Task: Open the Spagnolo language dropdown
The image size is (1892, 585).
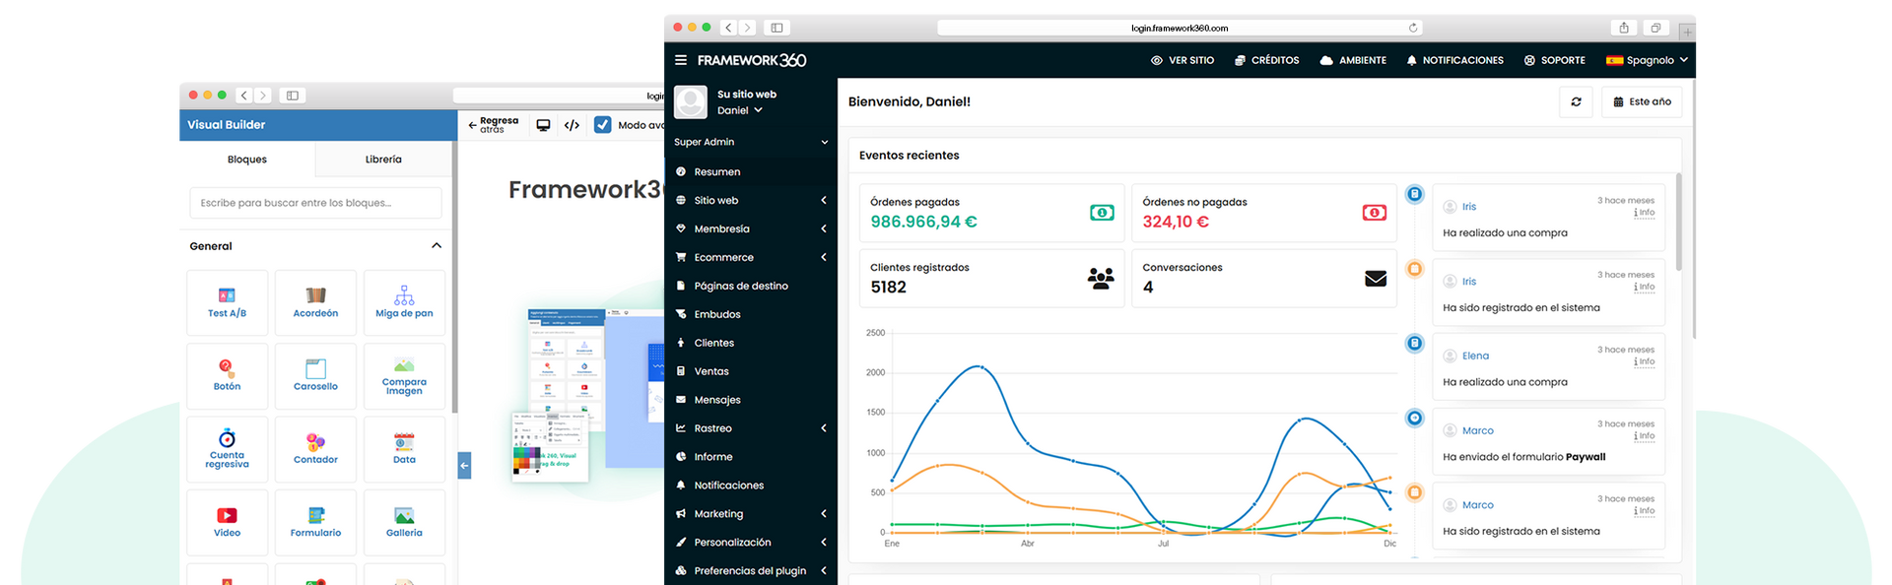Action: coord(1647,60)
